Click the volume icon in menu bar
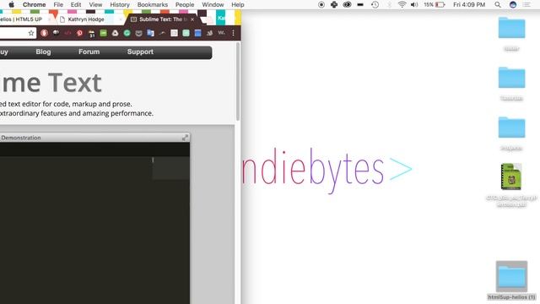The image size is (540, 304). [414, 4]
